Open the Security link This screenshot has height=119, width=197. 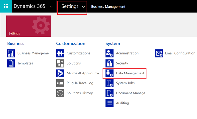pos(122,63)
